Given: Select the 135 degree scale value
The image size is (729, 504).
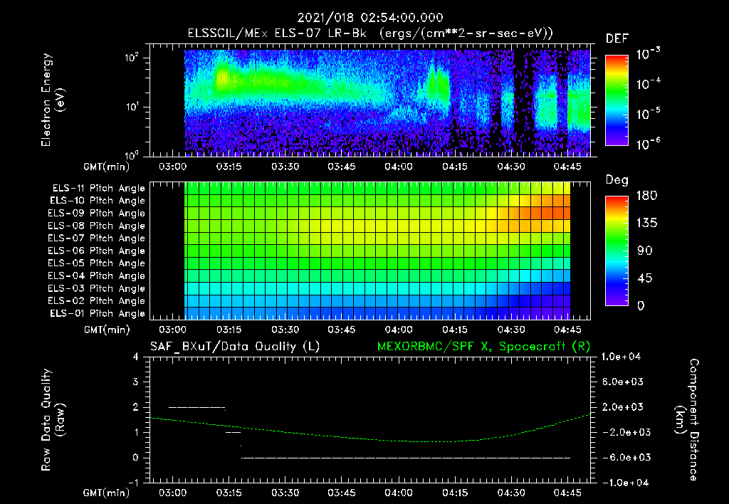Looking at the screenshot, I should (647, 223).
